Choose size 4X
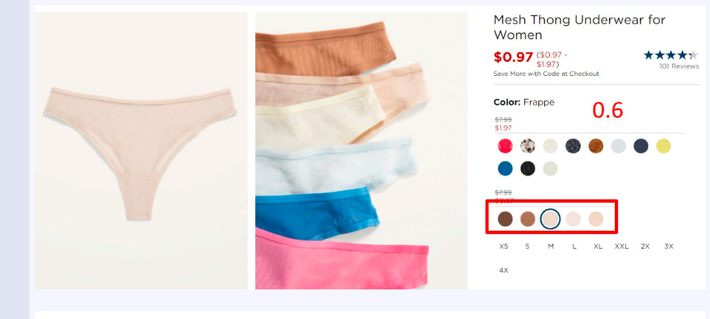 [x=504, y=271]
